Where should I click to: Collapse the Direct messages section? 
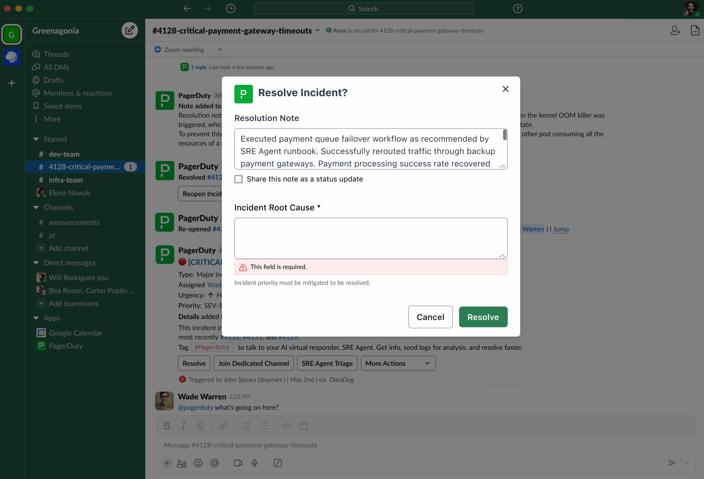(36, 263)
